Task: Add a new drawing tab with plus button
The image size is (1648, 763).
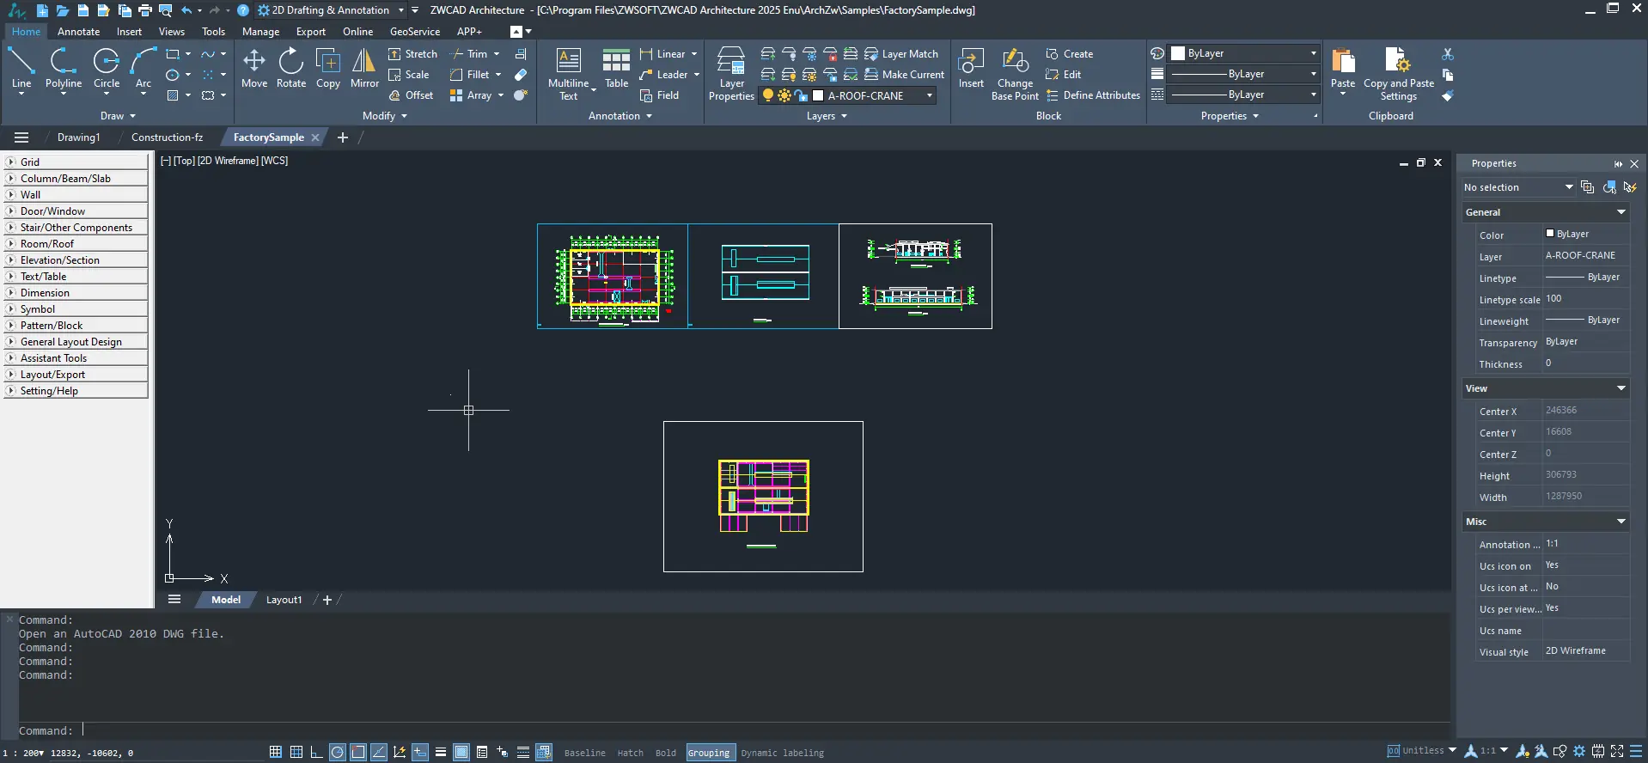Action: point(343,137)
